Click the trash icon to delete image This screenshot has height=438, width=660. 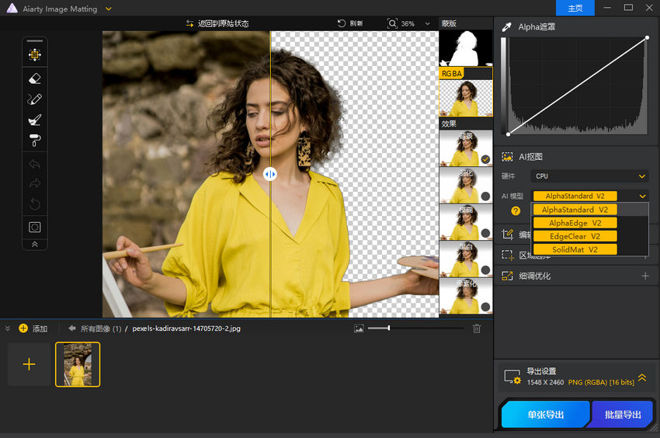click(x=477, y=328)
